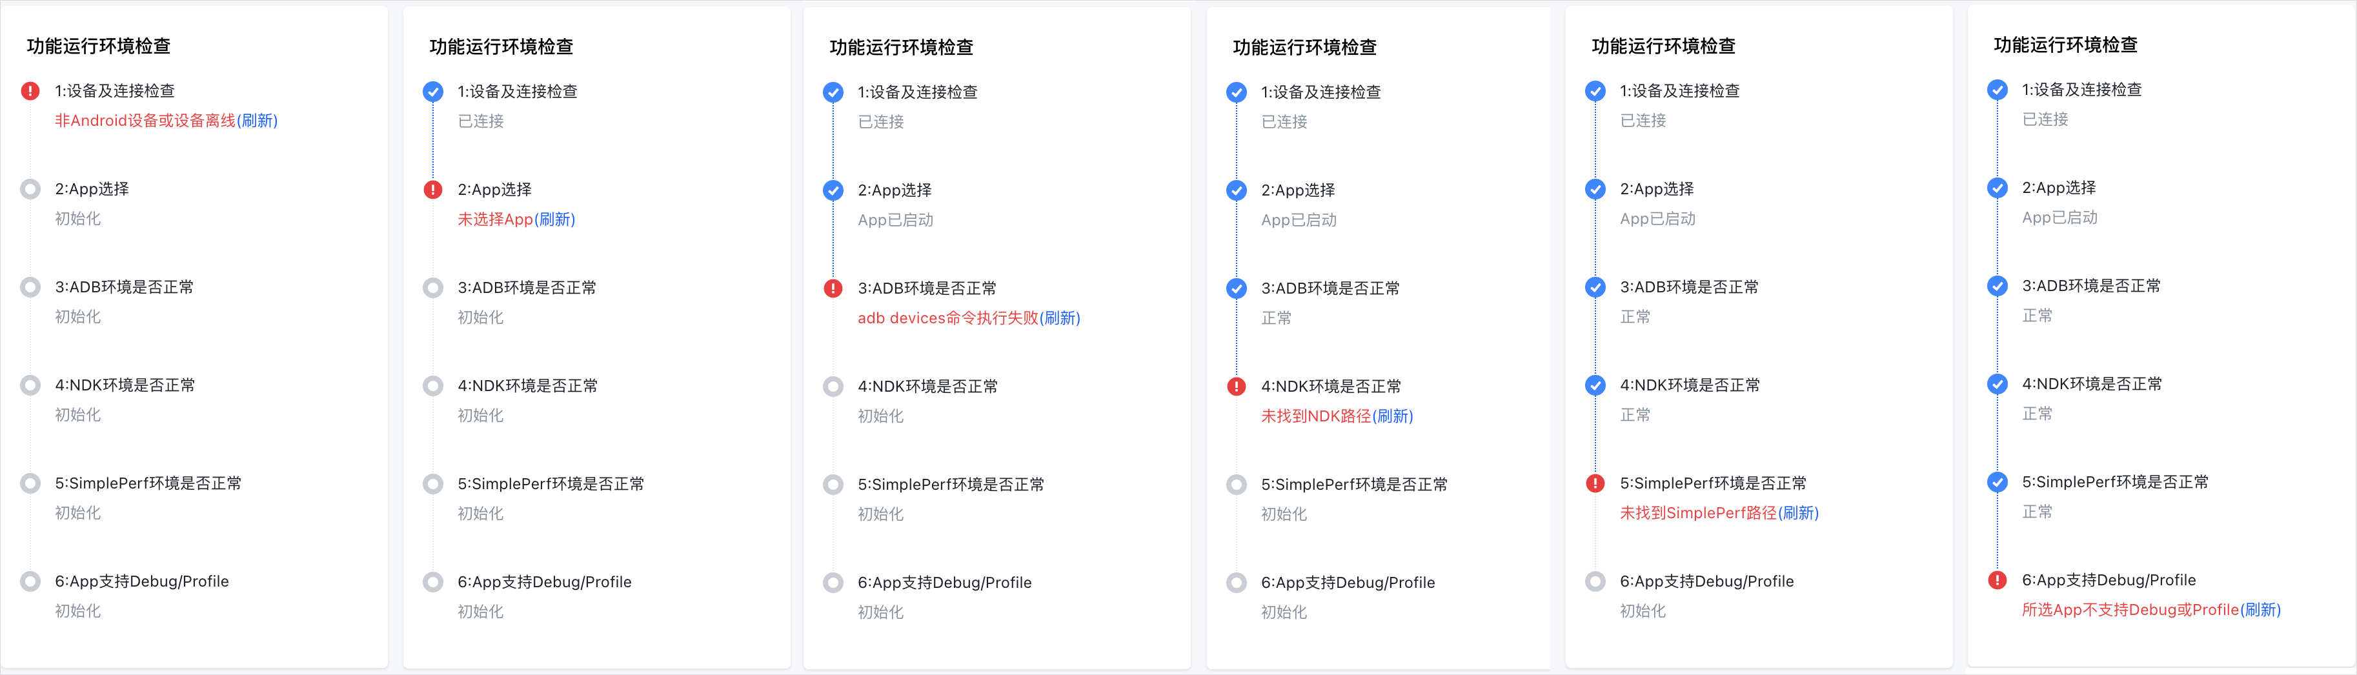Screen dimensions: 2357x675
Task: Click 5:SimplePerf环境是否正常 label in device-offline panel
Action: 148,483
